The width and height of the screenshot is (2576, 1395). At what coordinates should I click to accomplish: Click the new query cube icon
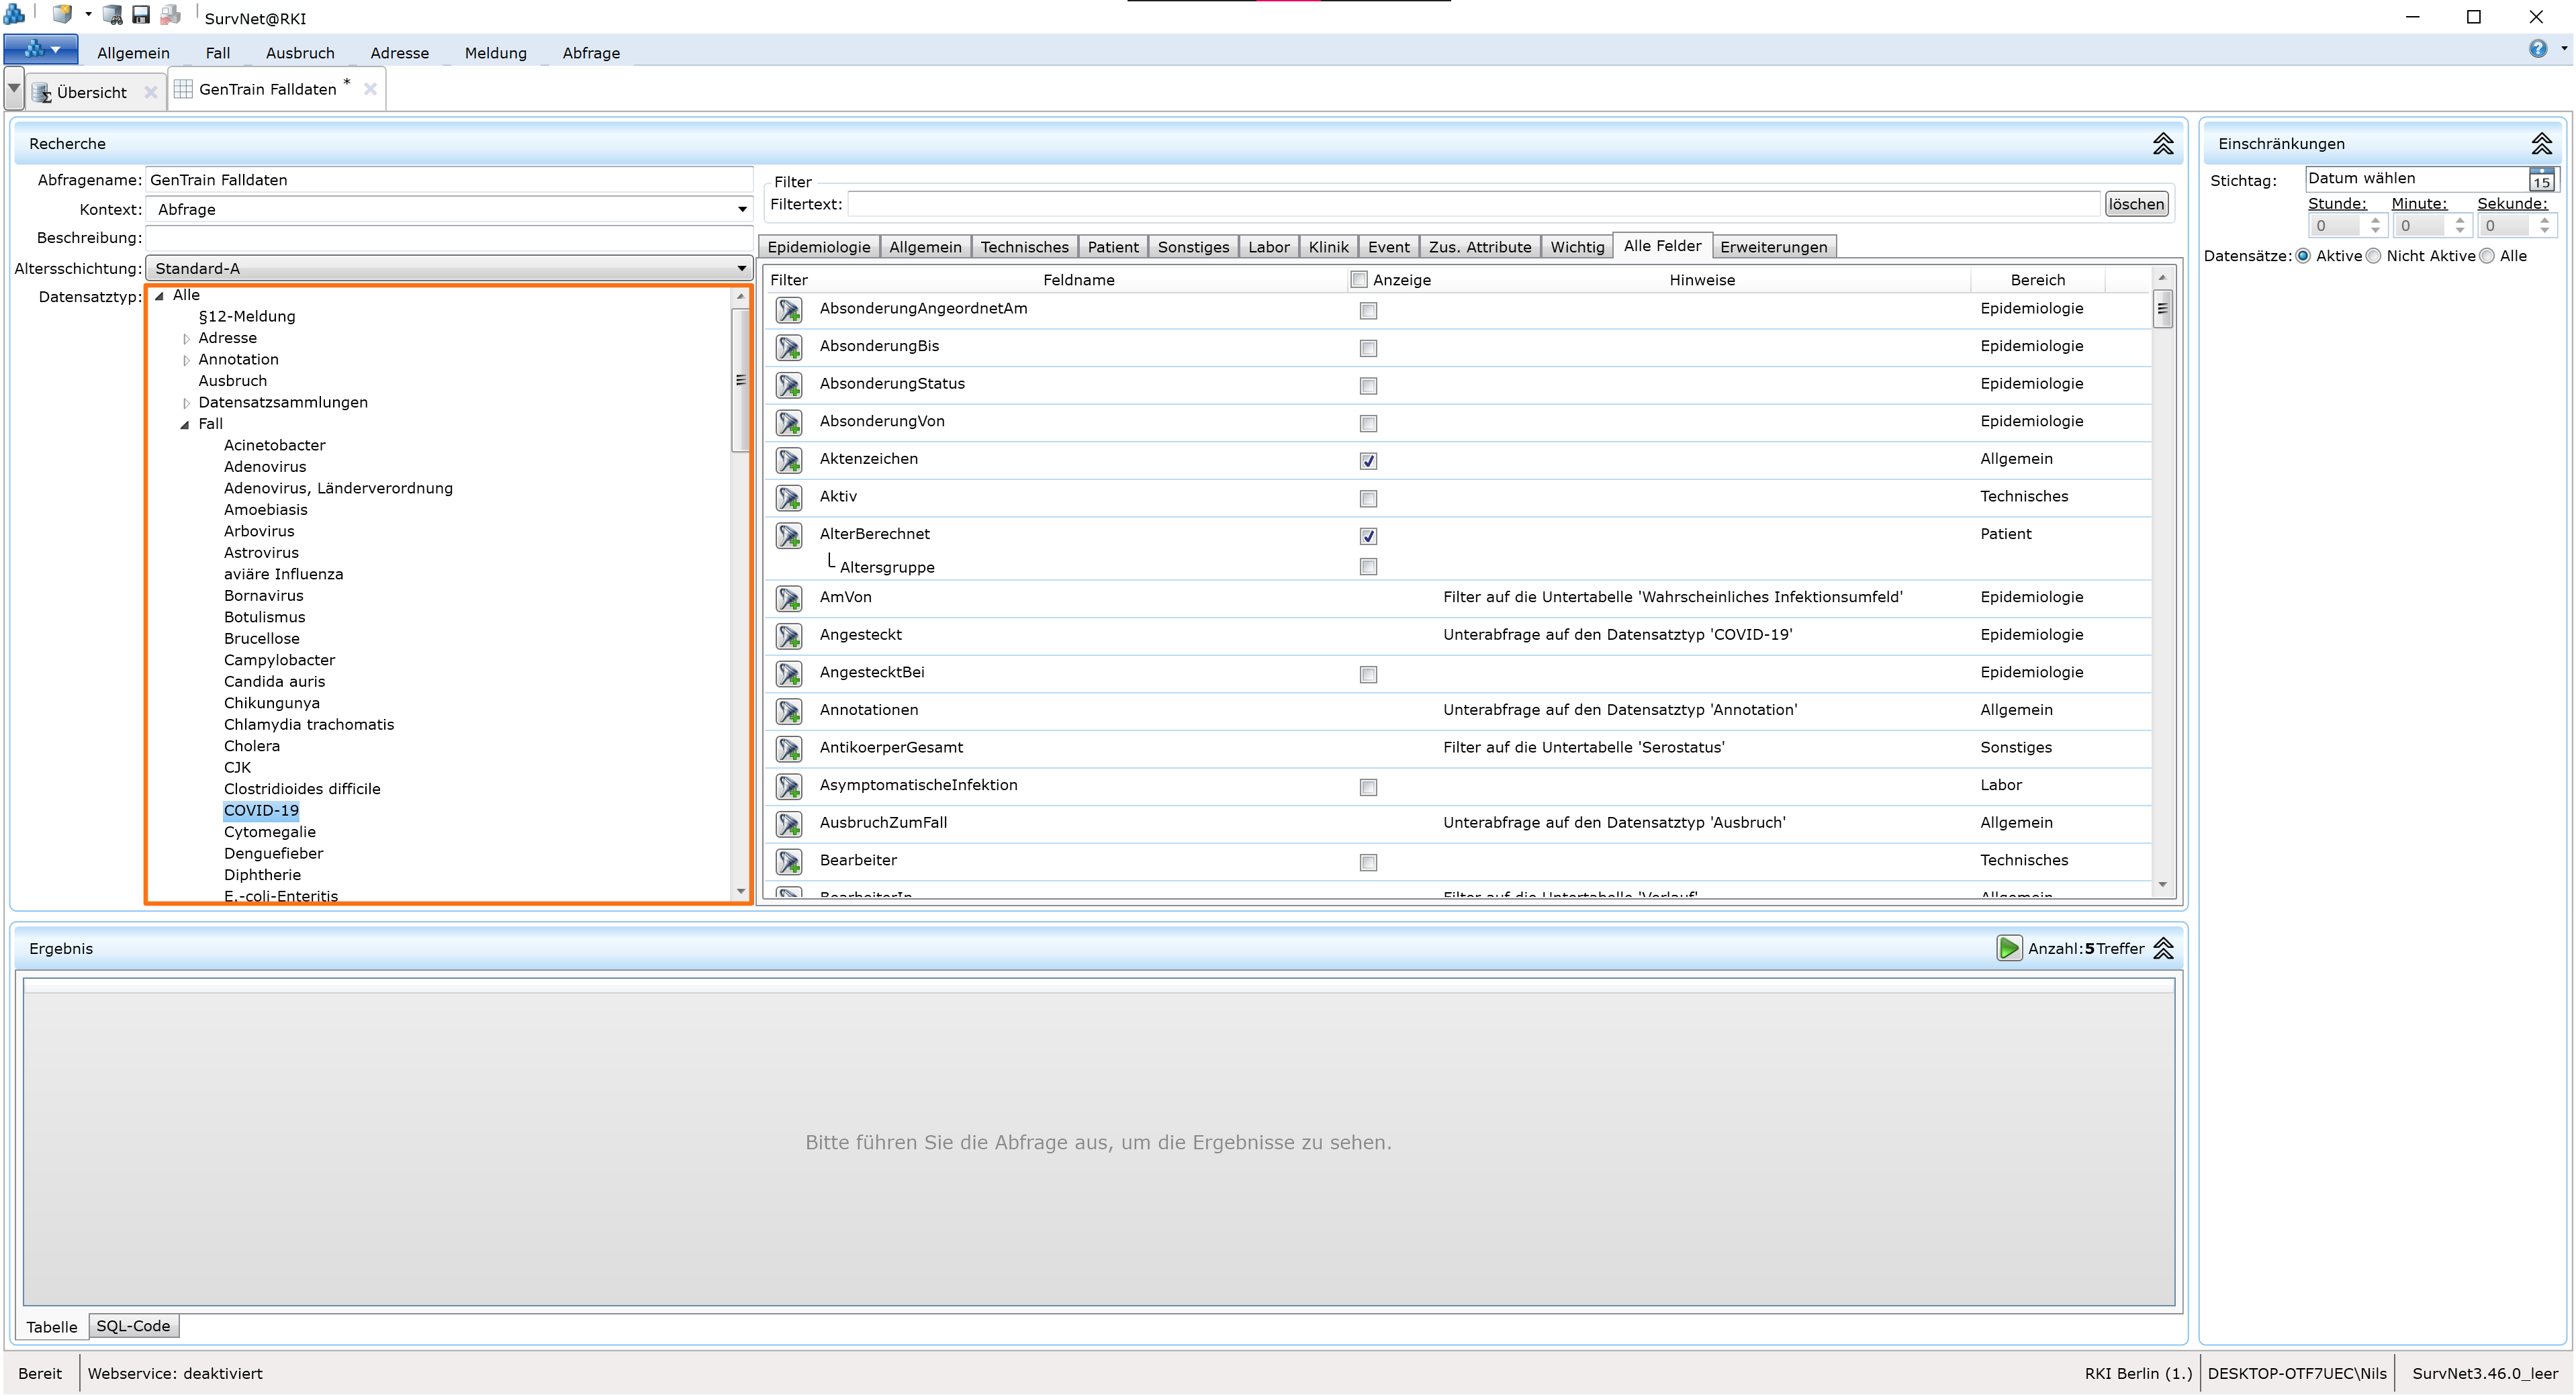[62, 14]
